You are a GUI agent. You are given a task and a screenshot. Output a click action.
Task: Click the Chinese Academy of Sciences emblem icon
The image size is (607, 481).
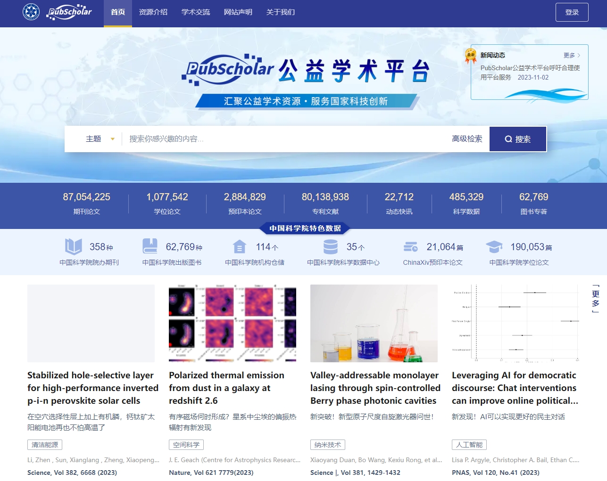coord(31,12)
